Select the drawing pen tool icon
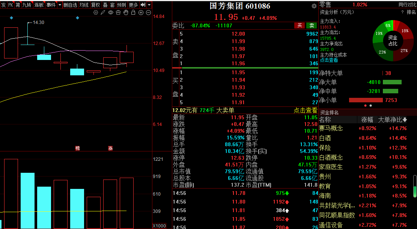 click(103, 12)
